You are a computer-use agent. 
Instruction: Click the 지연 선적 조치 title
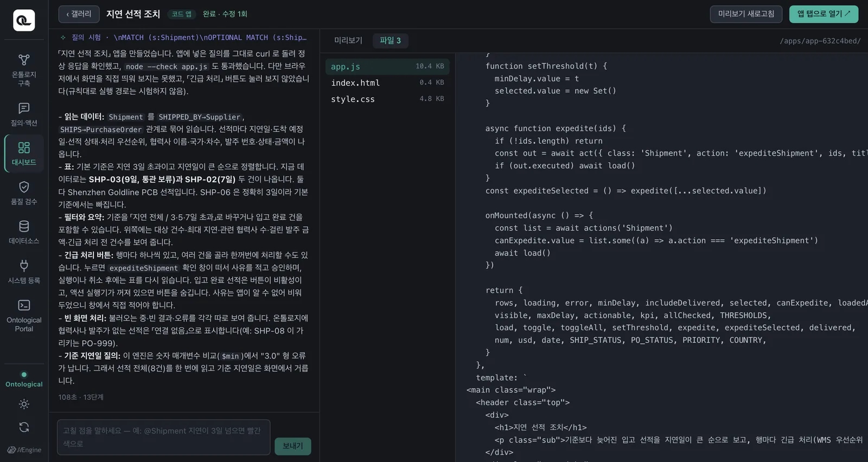[x=133, y=14]
